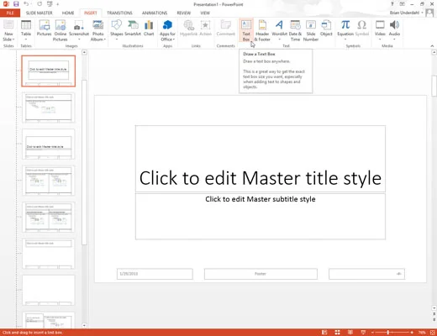The image size is (437, 336).
Task: Open PowerPoint Help
Action: [392, 4]
